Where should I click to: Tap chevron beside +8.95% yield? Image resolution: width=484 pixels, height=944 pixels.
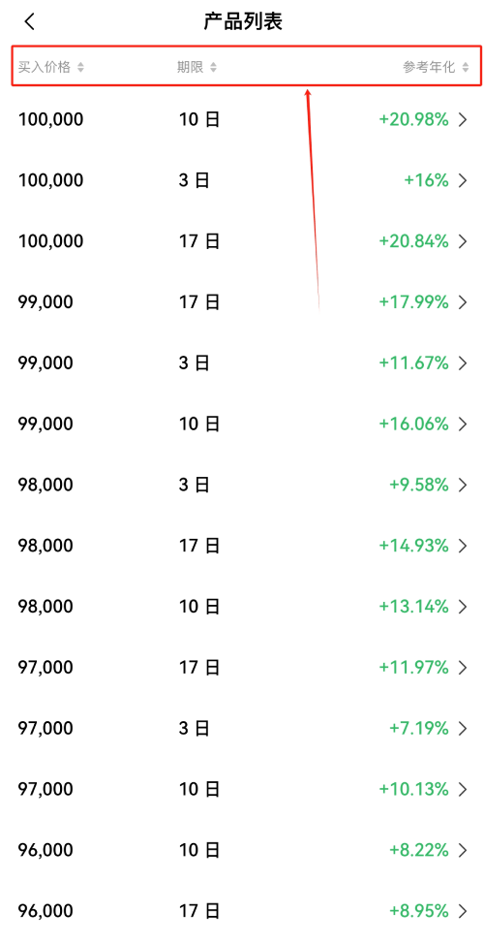tap(462, 911)
